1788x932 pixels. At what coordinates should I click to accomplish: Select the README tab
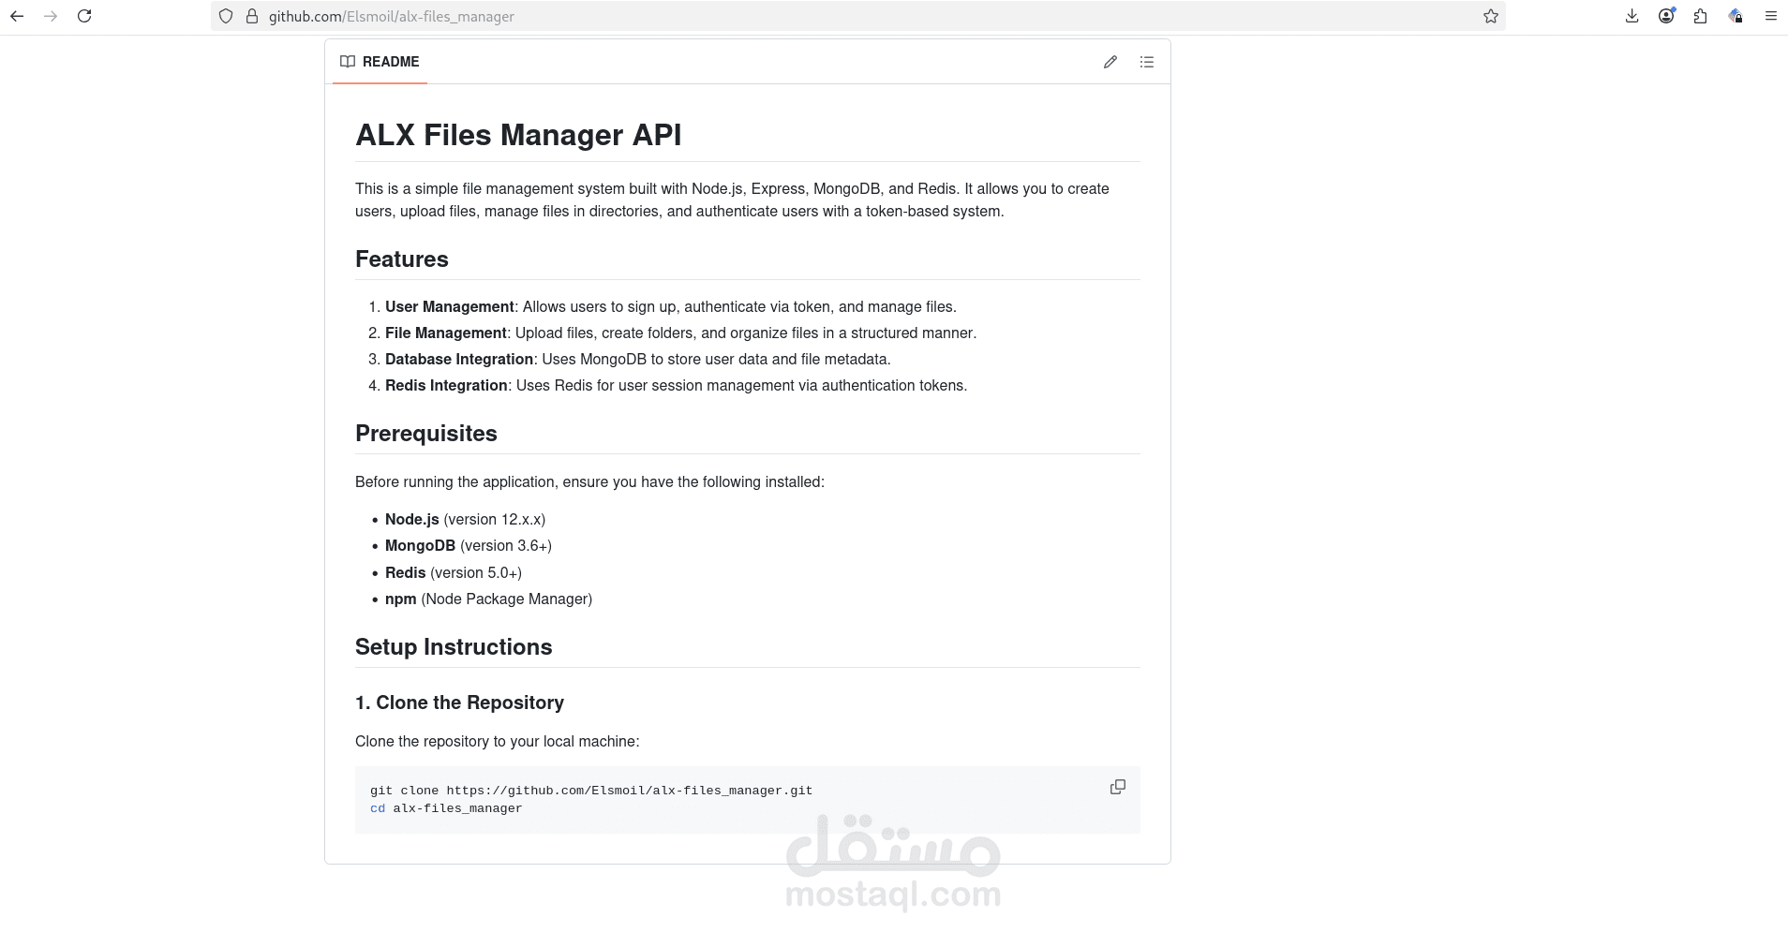(390, 61)
